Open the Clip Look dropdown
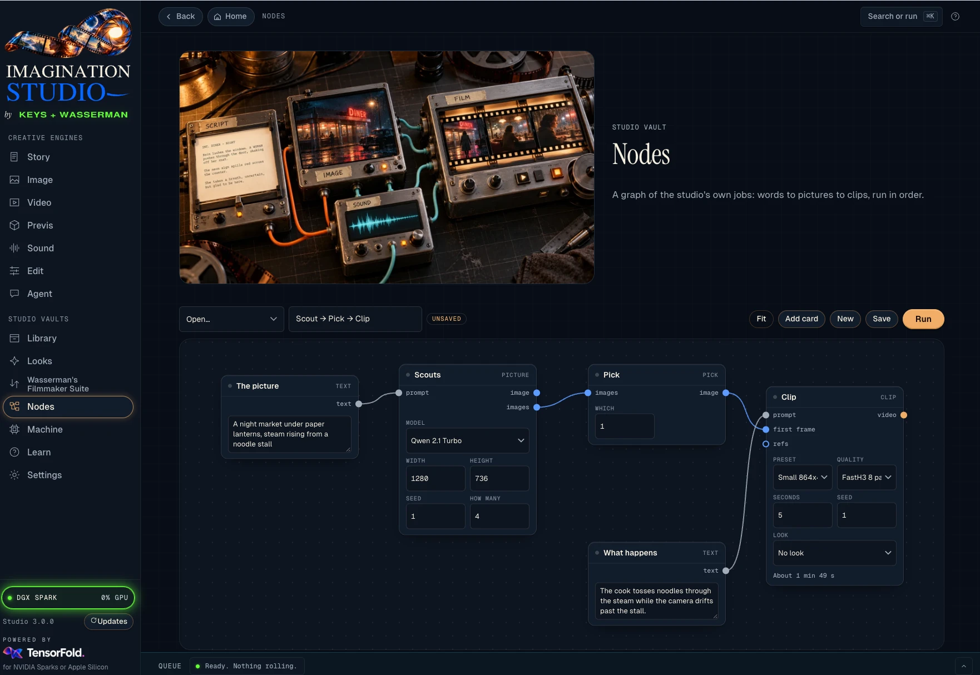The height and width of the screenshot is (675, 980). point(834,553)
